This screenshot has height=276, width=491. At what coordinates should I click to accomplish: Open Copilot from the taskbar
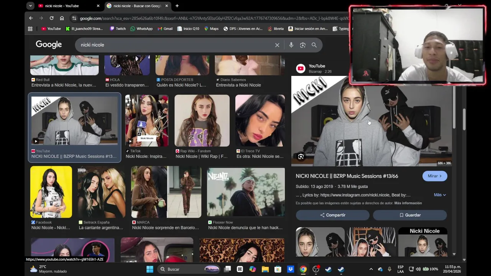[x=252, y=269]
